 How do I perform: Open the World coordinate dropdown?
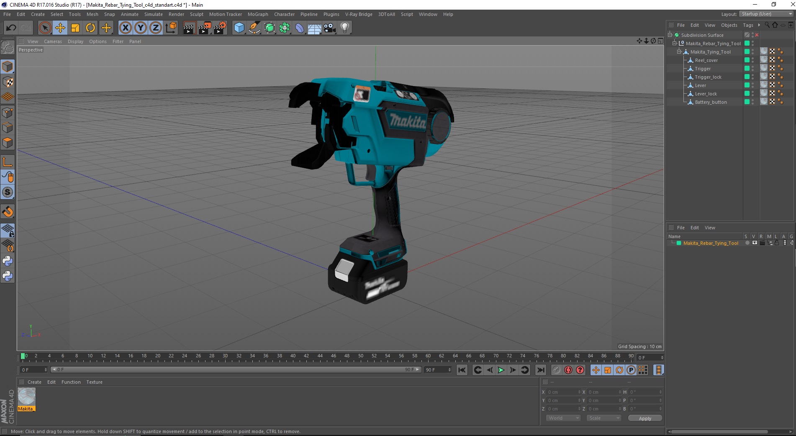[x=563, y=418]
